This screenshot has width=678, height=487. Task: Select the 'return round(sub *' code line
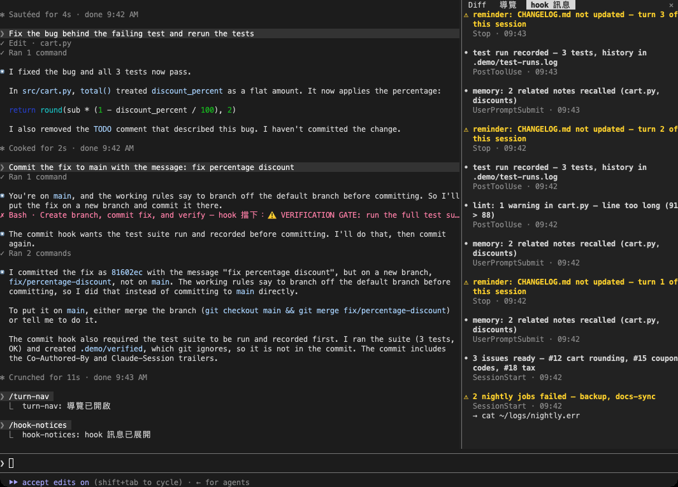click(122, 110)
